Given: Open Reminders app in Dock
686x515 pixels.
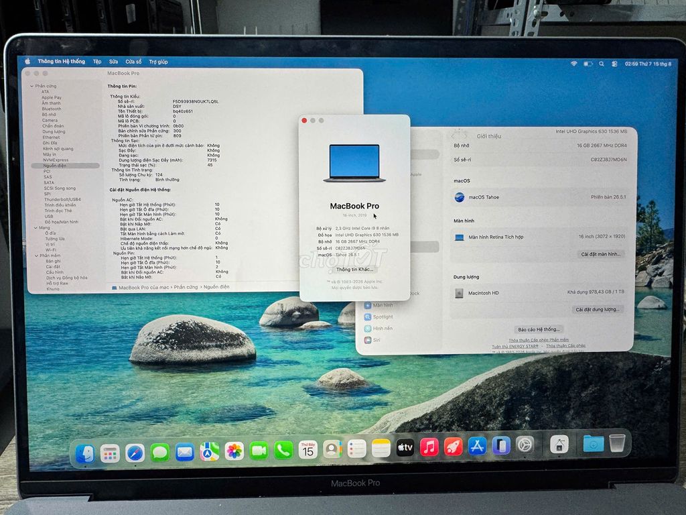Looking at the screenshot, I should tap(356, 449).
